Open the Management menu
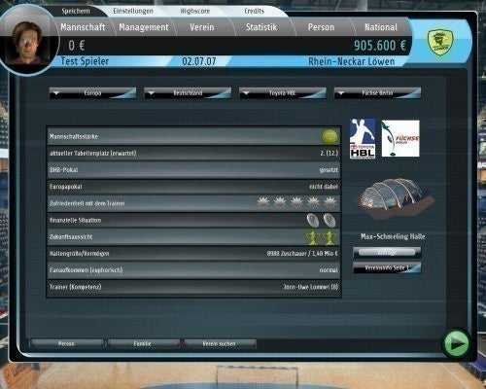486x389 pixels. pyautogui.click(x=144, y=27)
